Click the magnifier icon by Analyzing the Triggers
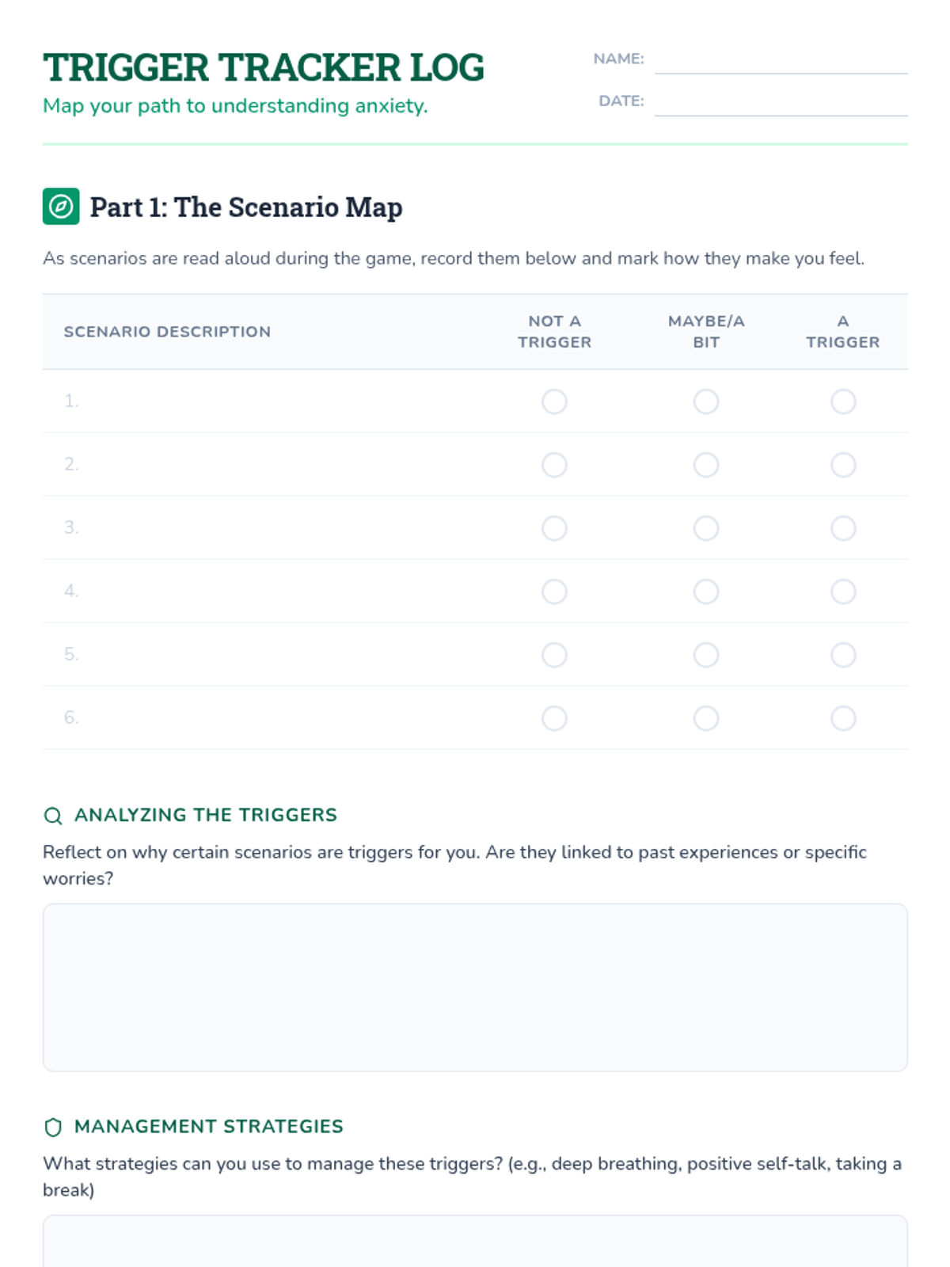Image resolution: width=950 pixels, height=1267 pixels. point(53,816)
